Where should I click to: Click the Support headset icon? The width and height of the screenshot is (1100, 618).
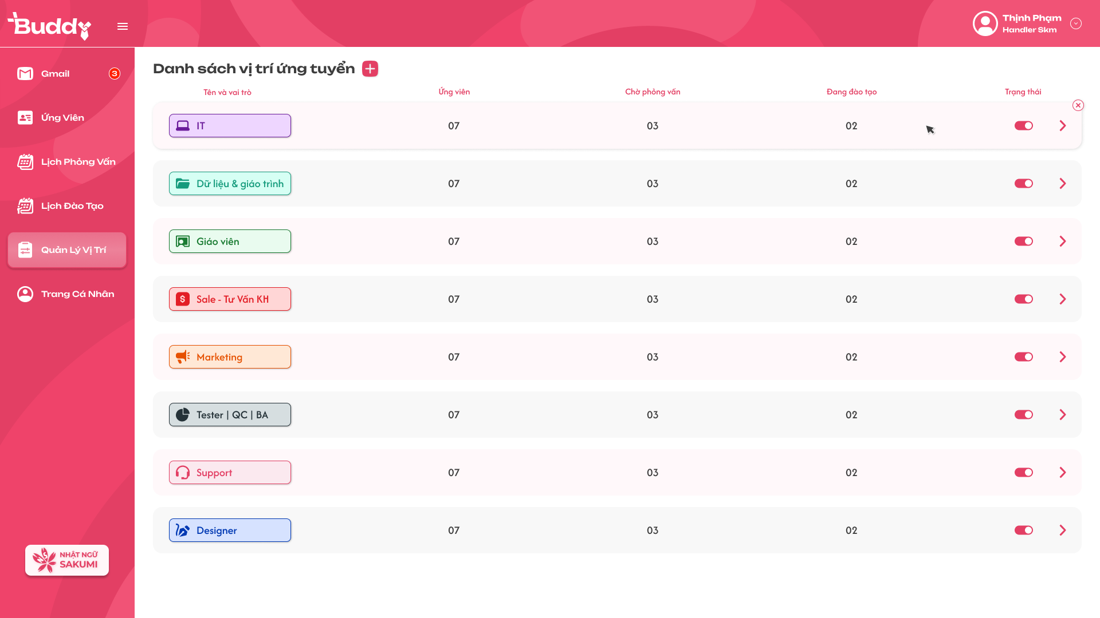(x=183, y=473)
